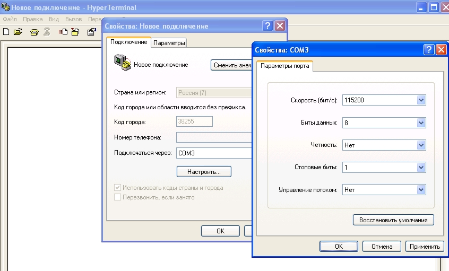449x271 pixels.
Task: Toggle Использовать коды страны и города checkbox
Action: click(117, 188)
